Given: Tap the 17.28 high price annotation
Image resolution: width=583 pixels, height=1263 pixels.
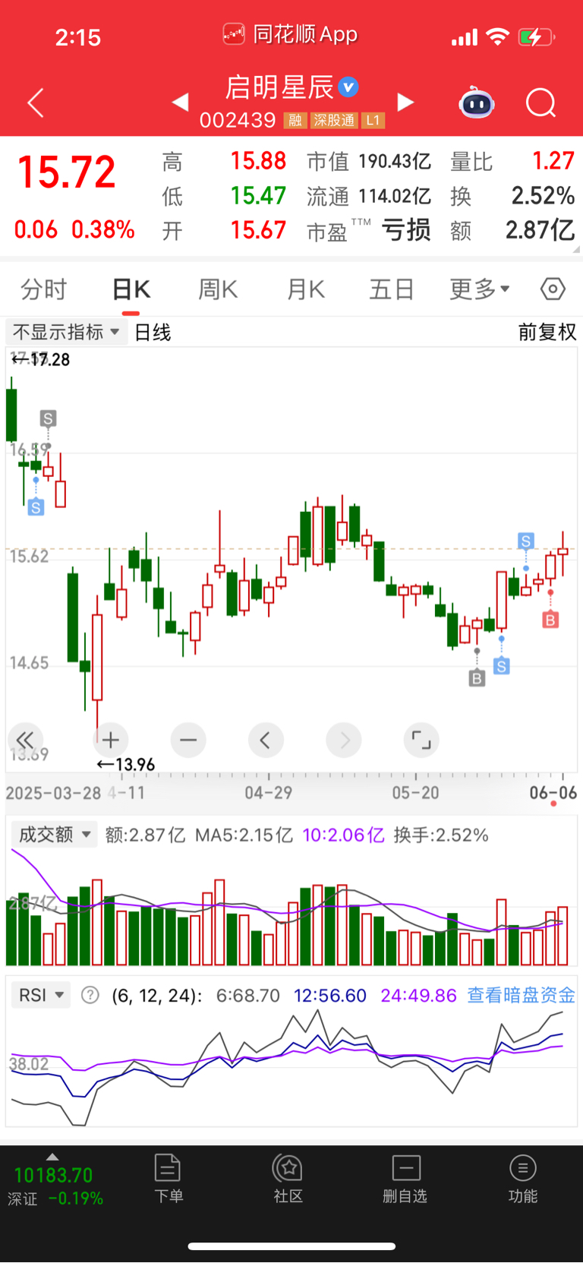Looking at the screenshot, I should click(x=41, y=360).
